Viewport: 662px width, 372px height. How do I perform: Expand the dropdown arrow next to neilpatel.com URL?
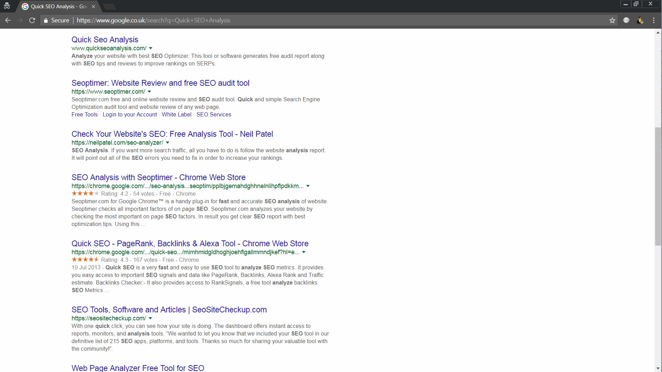click(168, 143)
